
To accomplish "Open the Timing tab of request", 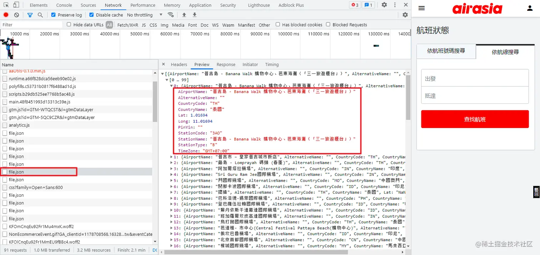I will 272,64.
